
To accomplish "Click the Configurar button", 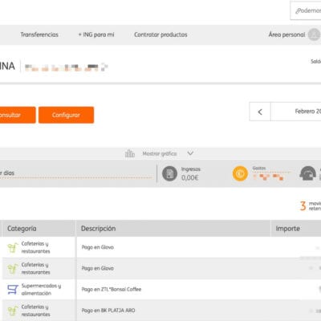I will click(x=66, y=115).
